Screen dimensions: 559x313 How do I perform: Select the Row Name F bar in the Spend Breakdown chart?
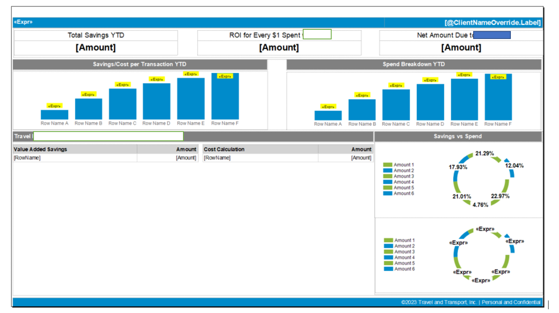498,97
